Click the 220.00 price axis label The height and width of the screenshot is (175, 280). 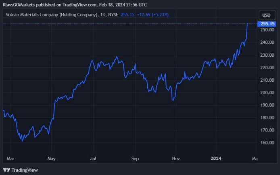267,68
